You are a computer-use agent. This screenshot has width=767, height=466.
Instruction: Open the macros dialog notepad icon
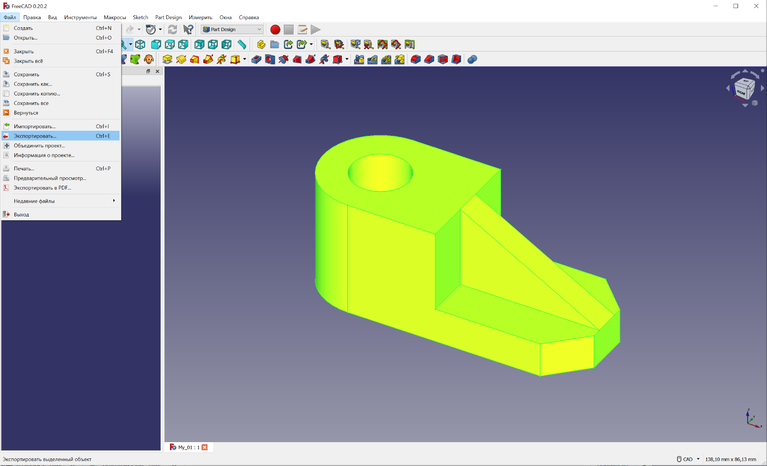point(302,29)
